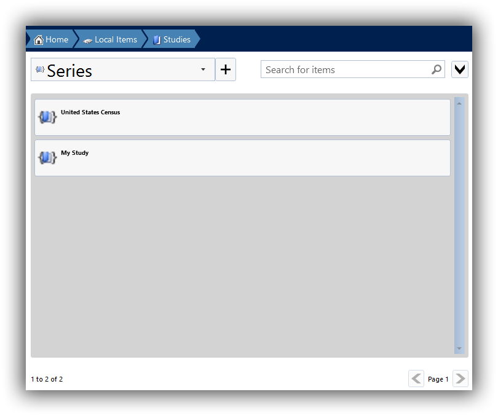Go to next page arrow
Screen dimensions: 498x416
[x=460, y=379]
